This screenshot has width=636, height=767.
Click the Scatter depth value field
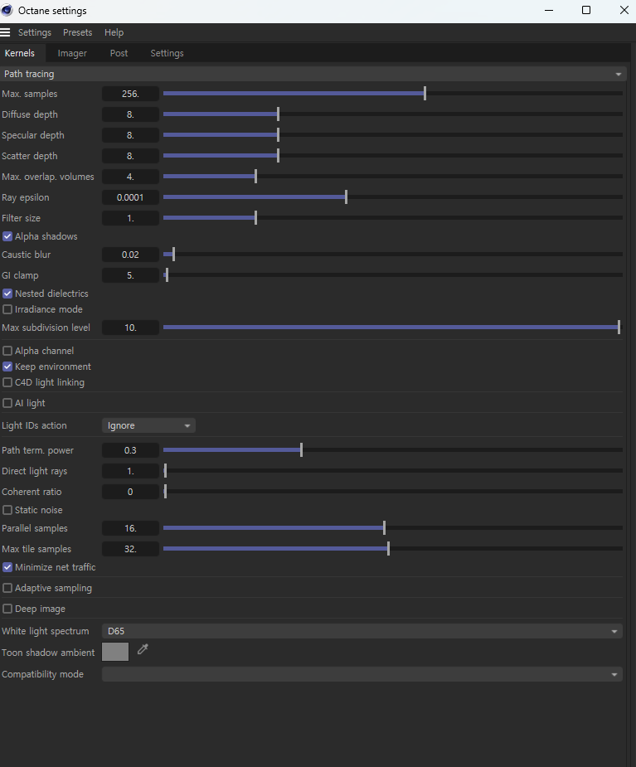pos(130,156)
